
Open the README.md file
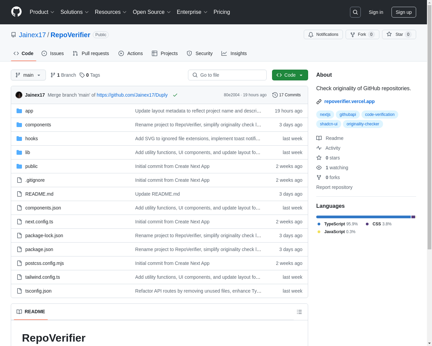pos(39,194)
